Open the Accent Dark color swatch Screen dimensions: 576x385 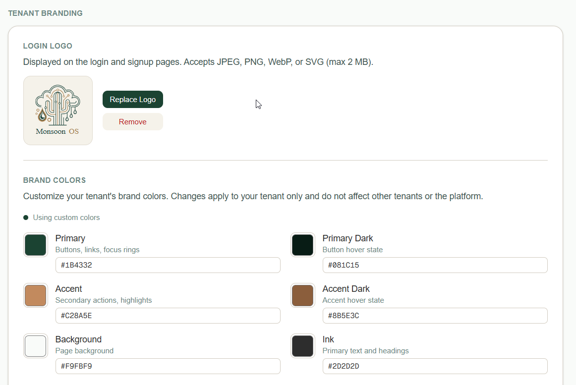click(x=302, y=295)
